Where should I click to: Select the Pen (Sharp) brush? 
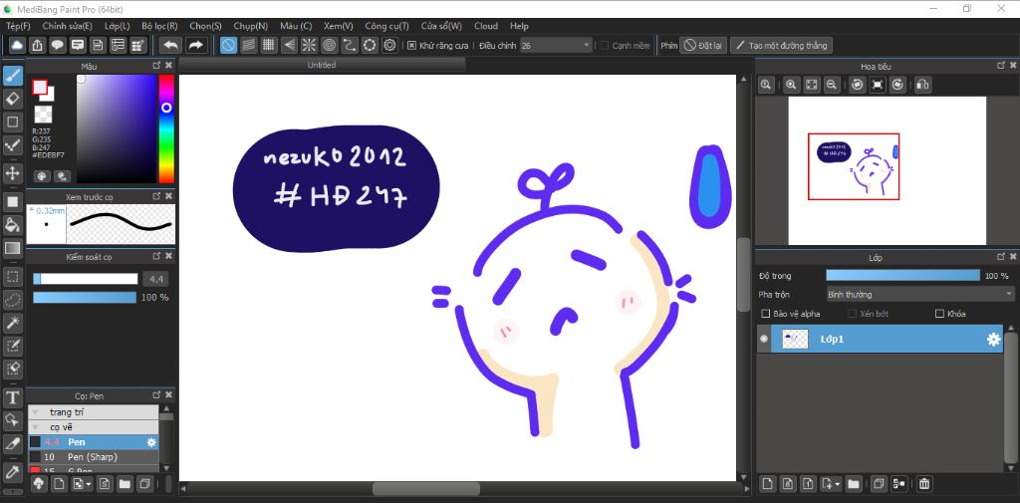click(x=93, y=457)
